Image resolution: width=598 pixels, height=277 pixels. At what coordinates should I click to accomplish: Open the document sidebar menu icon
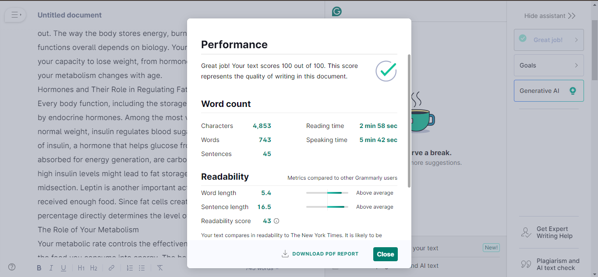[x=16, y=15]
